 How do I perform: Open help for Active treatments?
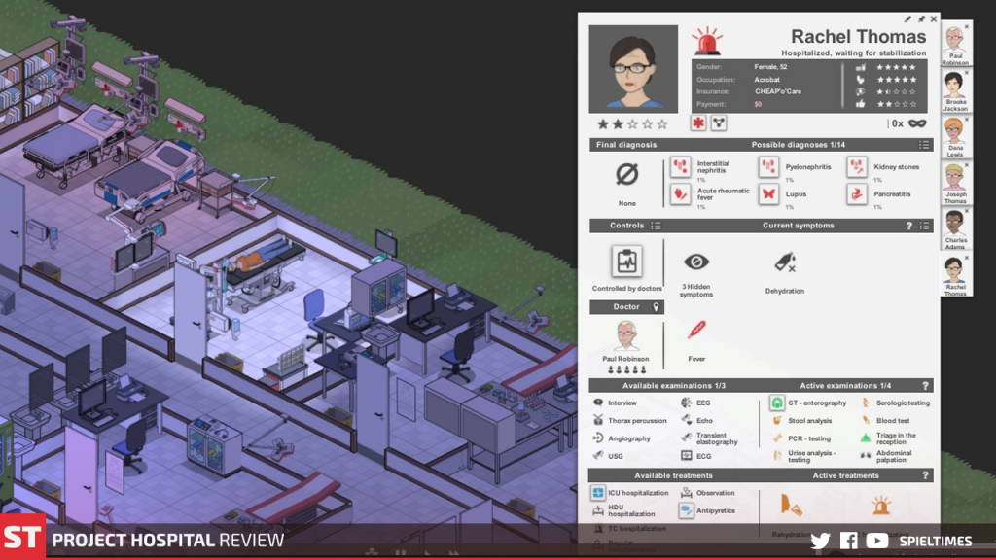925,475
